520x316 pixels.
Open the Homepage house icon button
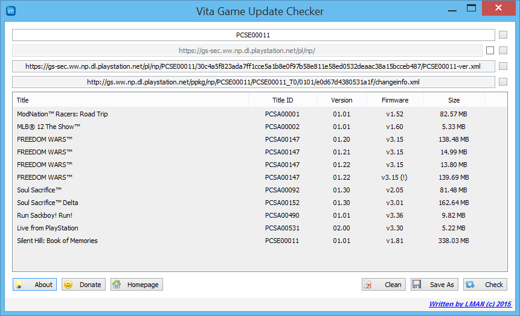point(136,285)
